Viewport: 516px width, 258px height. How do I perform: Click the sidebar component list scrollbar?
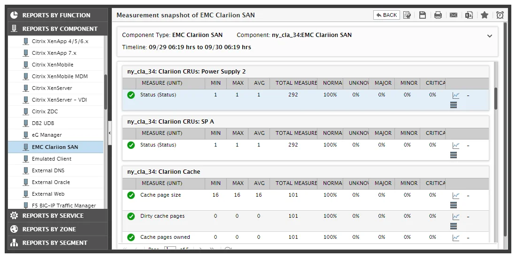pyautogui.click(x=106, y=92)
